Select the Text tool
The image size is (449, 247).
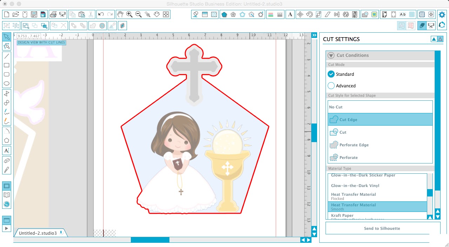pos(7,150)
